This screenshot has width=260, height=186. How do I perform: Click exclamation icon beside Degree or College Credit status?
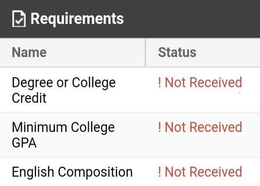160,83
